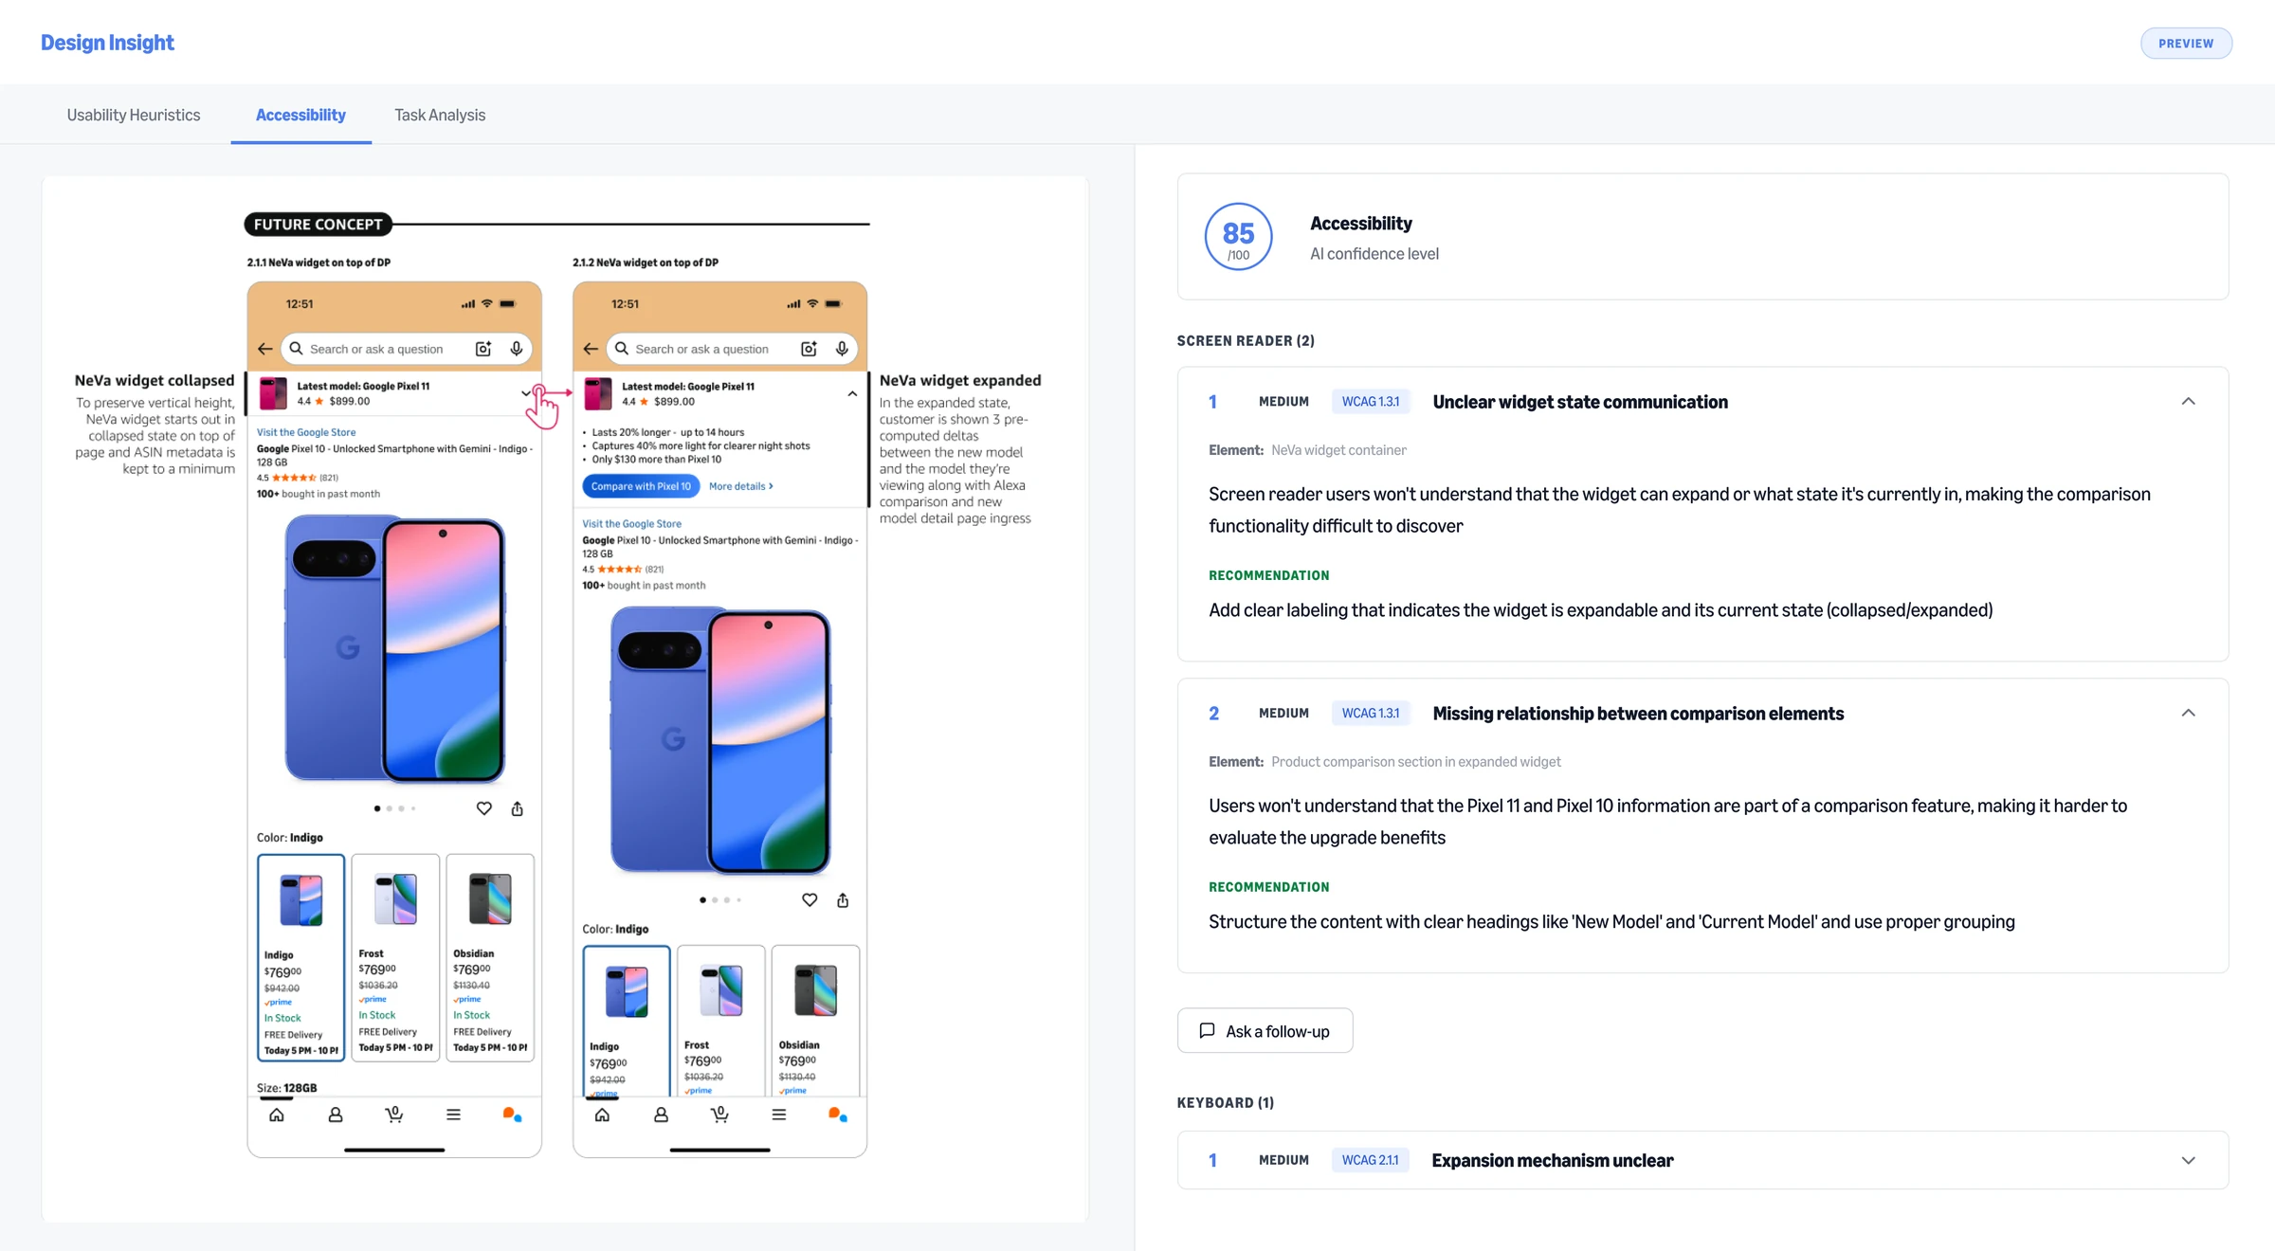Click hamburger menu icon in left phone nav

pos(453,1115)
